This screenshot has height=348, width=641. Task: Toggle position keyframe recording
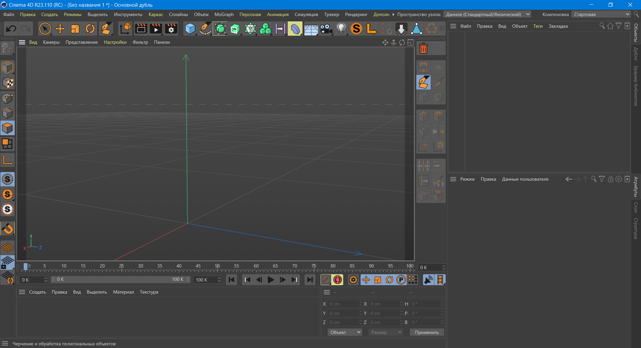tap(366, 280)
